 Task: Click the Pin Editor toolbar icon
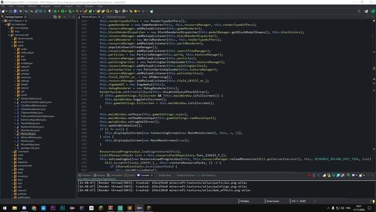tap(152, 11)
